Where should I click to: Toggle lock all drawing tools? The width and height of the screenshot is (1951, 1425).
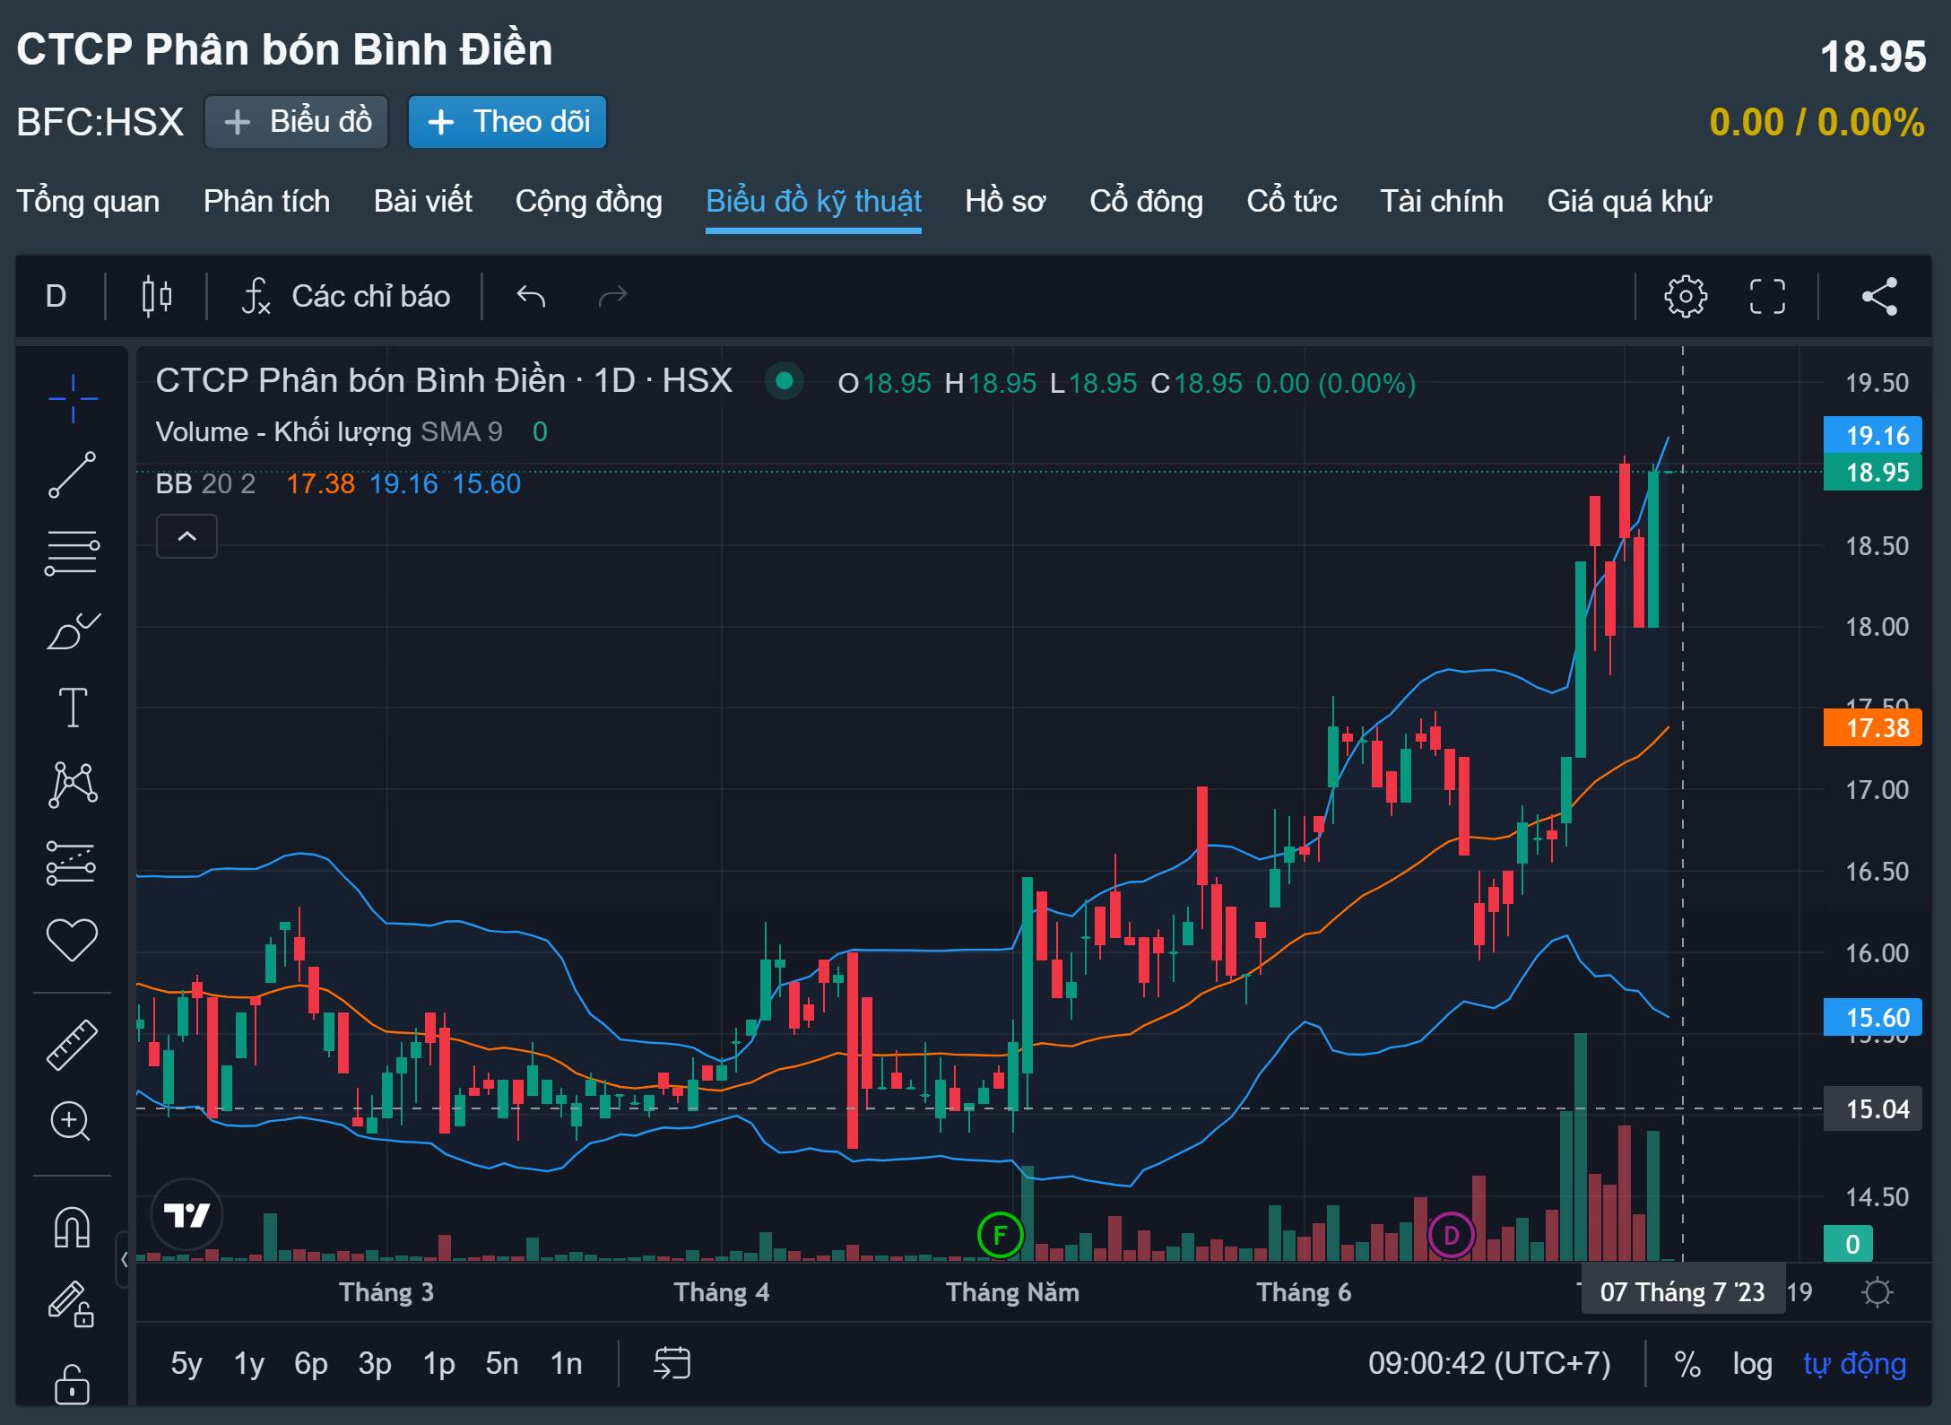click(x=72, y=1385)
